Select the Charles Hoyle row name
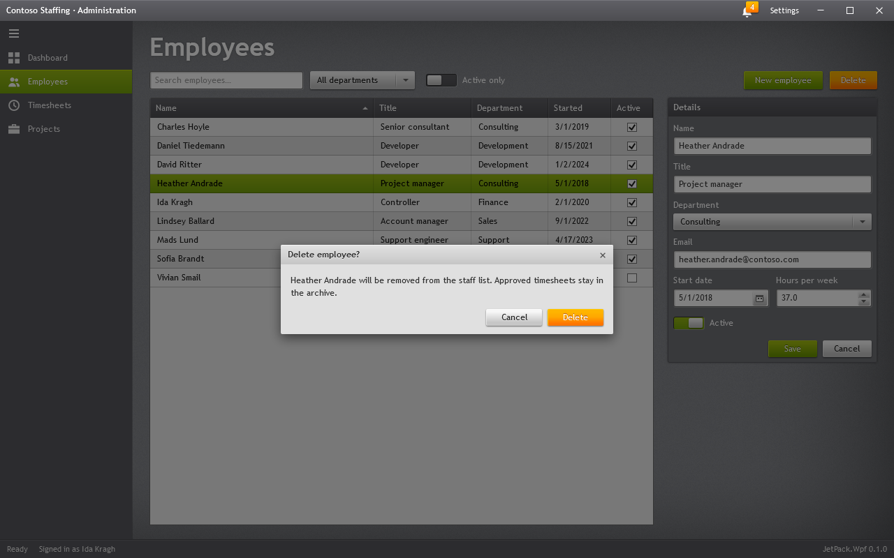 click(183, 127)
